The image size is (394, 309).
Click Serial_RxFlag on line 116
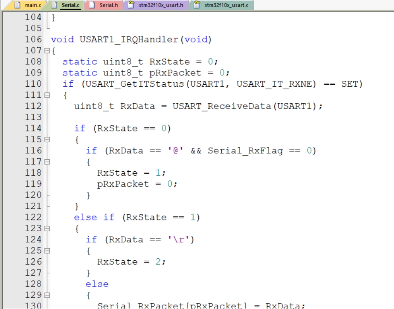coord(245,151)
